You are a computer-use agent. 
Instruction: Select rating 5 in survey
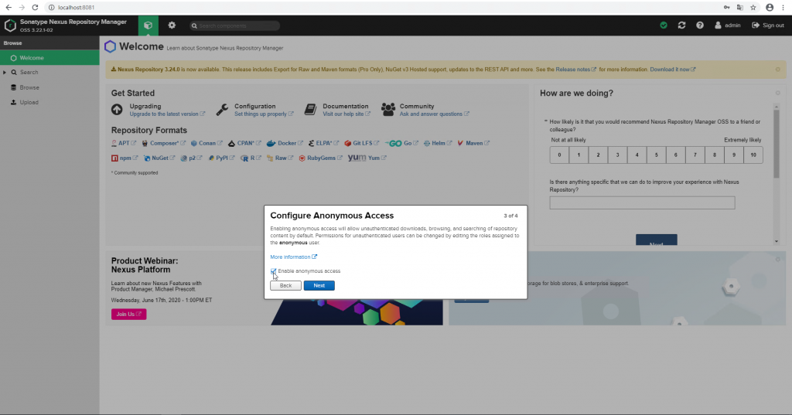click(x=656, y=155)
